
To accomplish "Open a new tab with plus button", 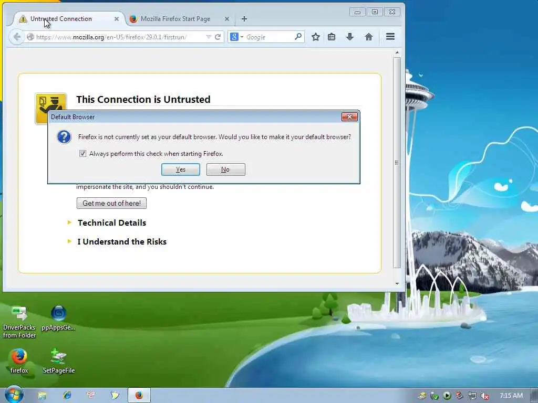I will point(244,19).
